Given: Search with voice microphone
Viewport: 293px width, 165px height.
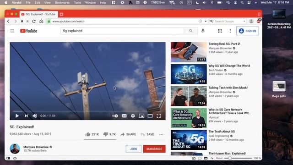Looking at the screenshot, I should 203,31.
